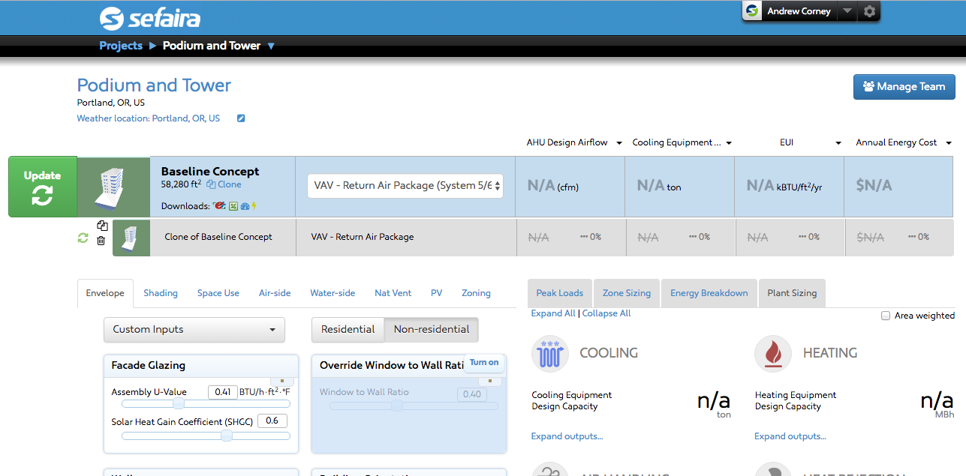Image resolution: width=966 pixels, height=476 pixels.
Task: Click the Clone of Baseline Concept name
Action: pos(218,237)
